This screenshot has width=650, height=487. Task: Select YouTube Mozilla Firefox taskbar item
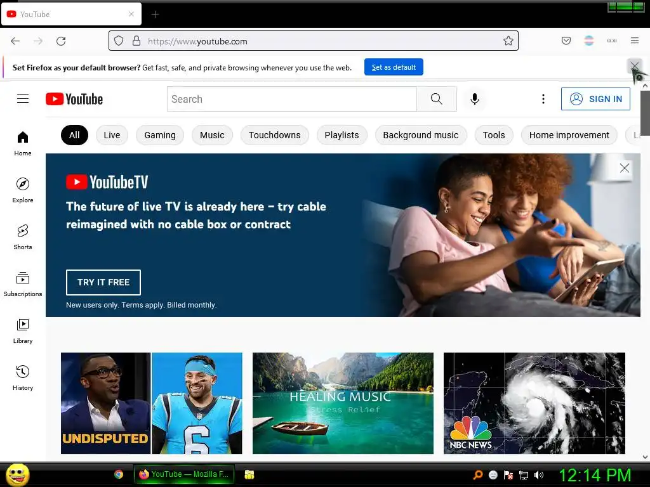click(184, 474)
